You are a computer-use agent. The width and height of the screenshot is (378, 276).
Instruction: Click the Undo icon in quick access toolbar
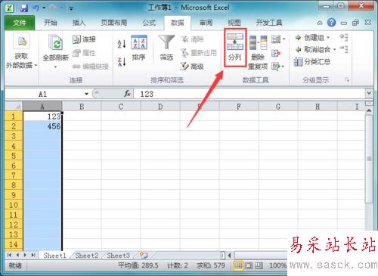[36, 8]
